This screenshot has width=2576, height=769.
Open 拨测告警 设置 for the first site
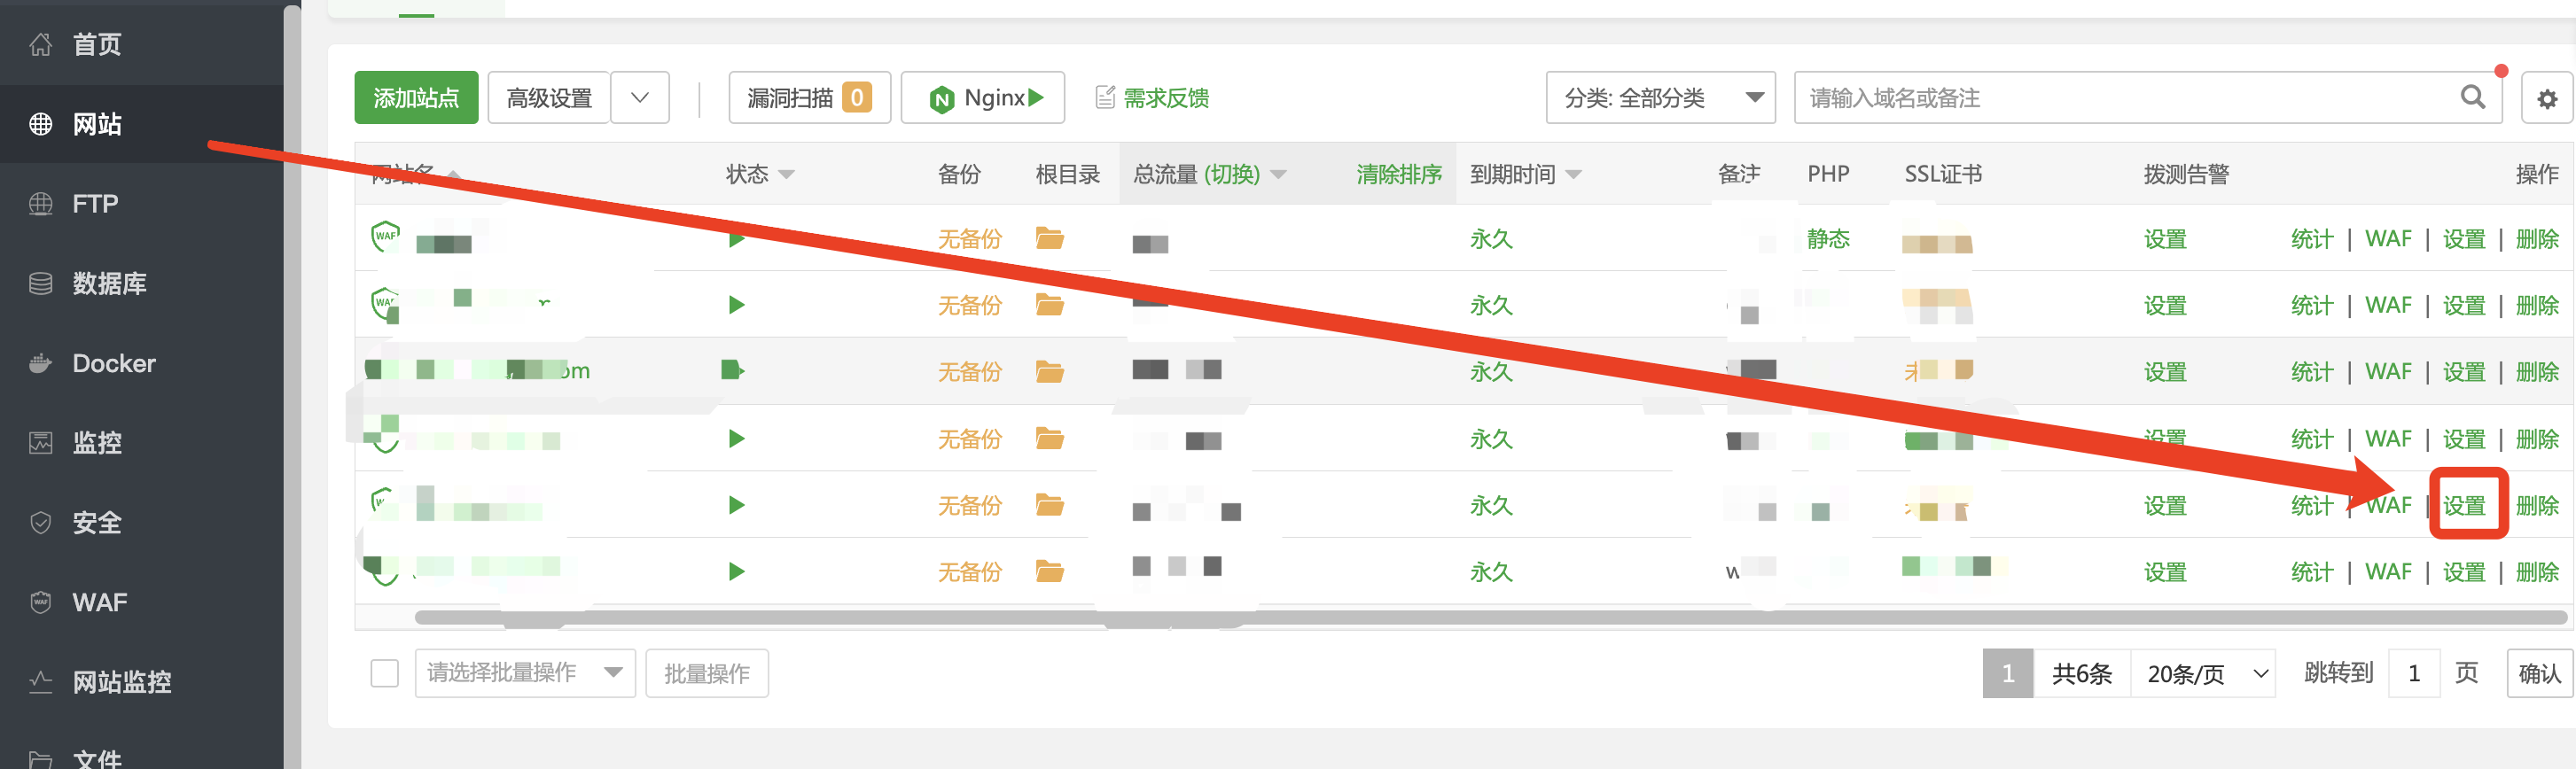(x=2165, y=239)
